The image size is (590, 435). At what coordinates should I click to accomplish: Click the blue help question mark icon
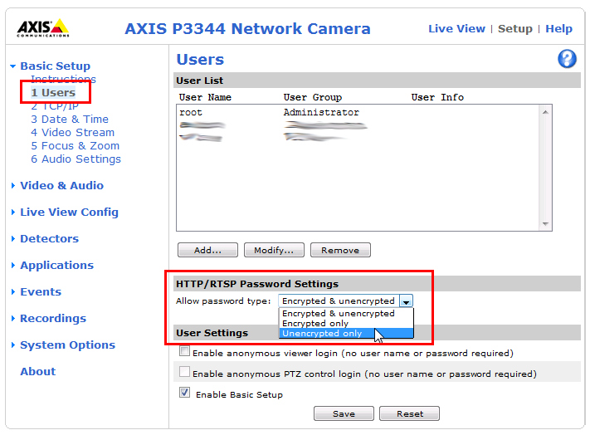(568, 59)
